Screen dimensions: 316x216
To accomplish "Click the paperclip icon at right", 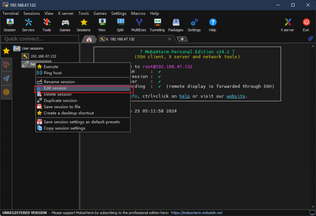I will (x=310, y=39).
